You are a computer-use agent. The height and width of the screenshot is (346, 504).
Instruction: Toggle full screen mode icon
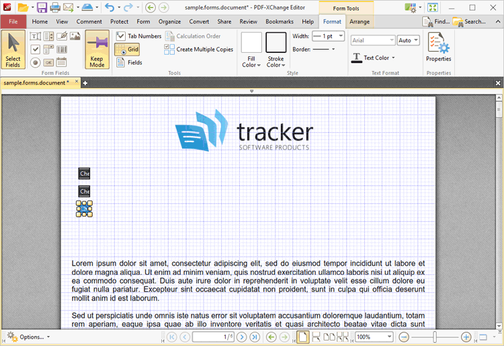[x=433, y=7]
